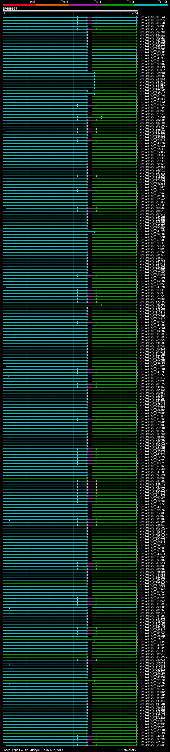Click the hit label UniRef100_Q5SH94
The height and width of the screenshot is (752, 170).
click(152, 681)
